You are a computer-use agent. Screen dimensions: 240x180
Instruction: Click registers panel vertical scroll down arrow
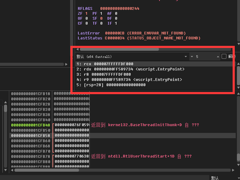click(x=238, y=44)
